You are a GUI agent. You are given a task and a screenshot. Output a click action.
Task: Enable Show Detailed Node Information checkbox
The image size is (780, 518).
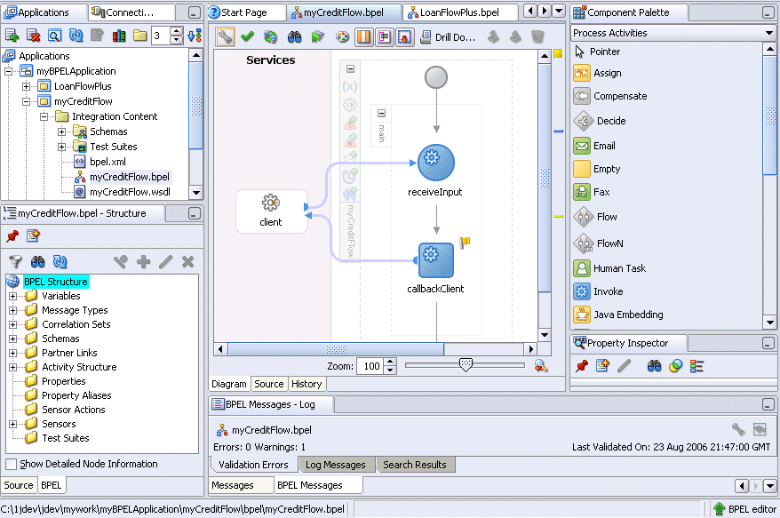point(12,464)
